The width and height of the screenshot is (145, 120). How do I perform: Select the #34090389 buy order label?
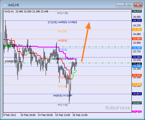(14, 61)
